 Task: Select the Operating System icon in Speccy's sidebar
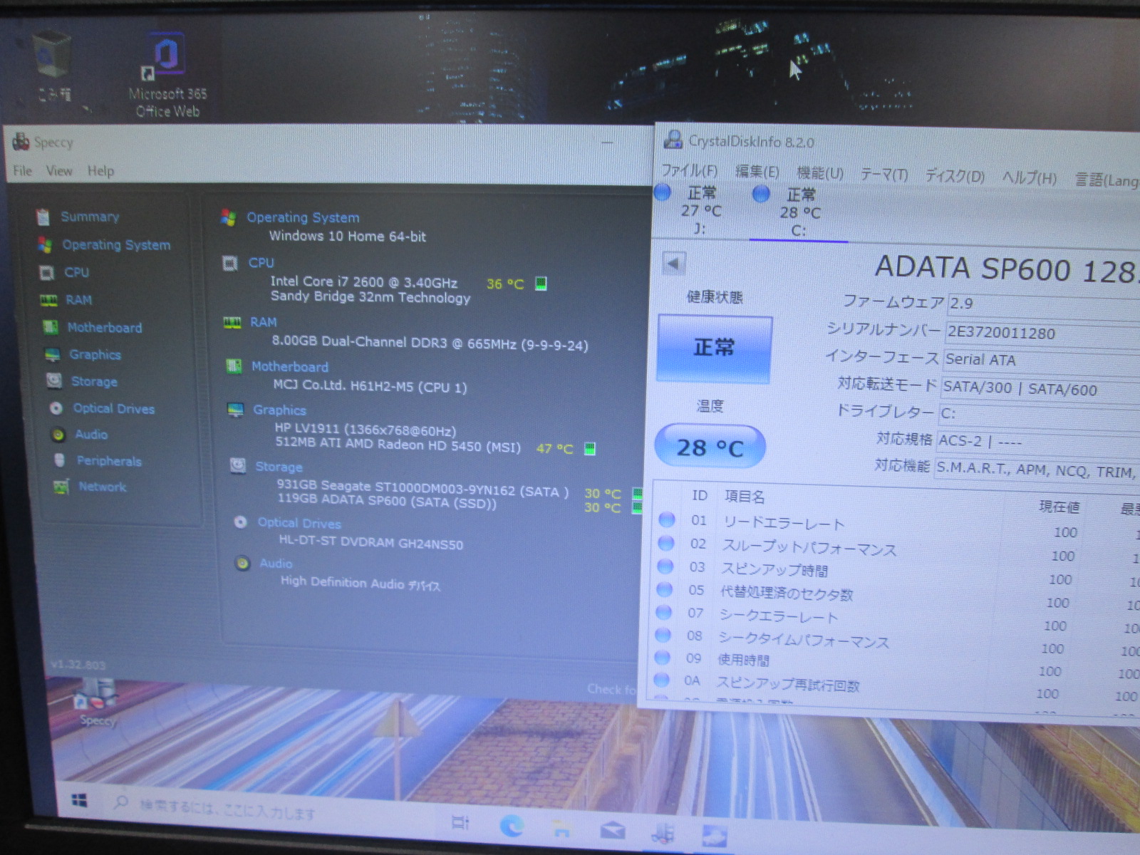point(45,244)
